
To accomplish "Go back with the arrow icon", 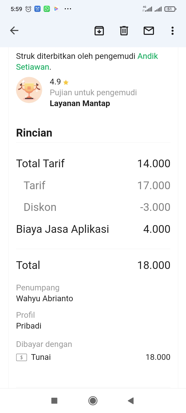I will coord(14,31).
